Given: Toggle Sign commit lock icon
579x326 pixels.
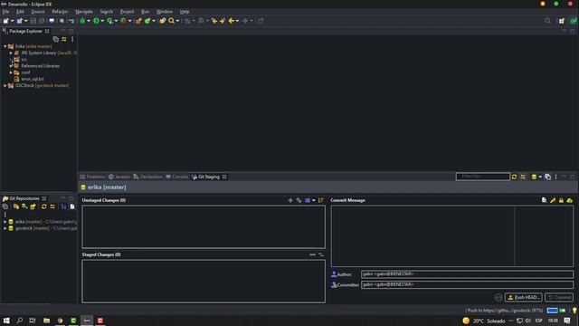Looking at the screenshot, I should tap(561, 200).
